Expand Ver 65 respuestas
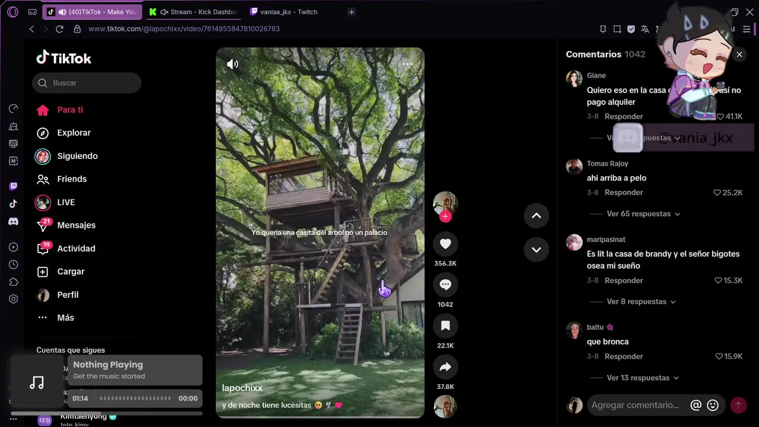 643,214
